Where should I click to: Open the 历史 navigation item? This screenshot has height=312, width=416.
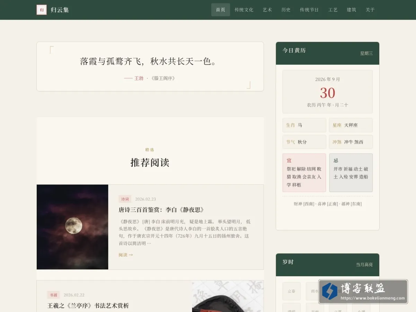(x=286, y=10)
